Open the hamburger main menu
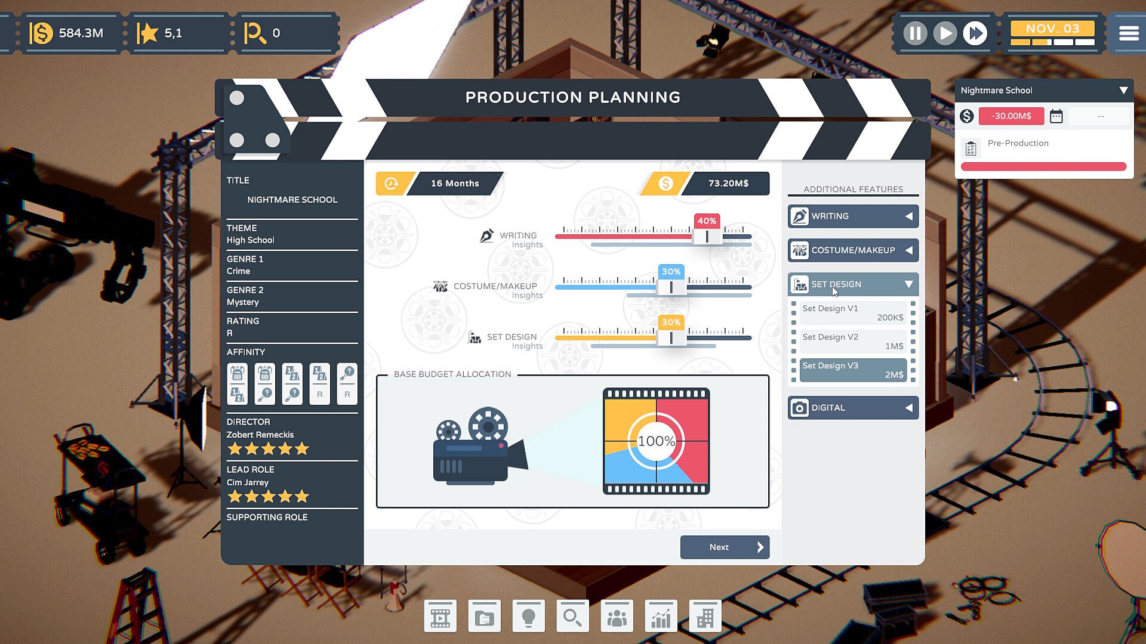The width and height of the screenshot is (1146, 644). [x=1128, y=33]
